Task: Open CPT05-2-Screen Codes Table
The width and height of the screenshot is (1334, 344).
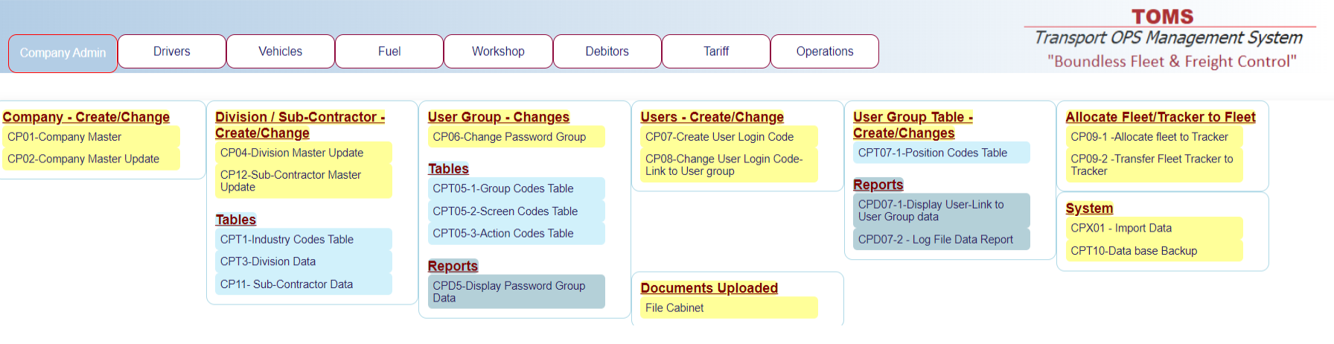Action: pyautogui.click(x=505, y=211)
